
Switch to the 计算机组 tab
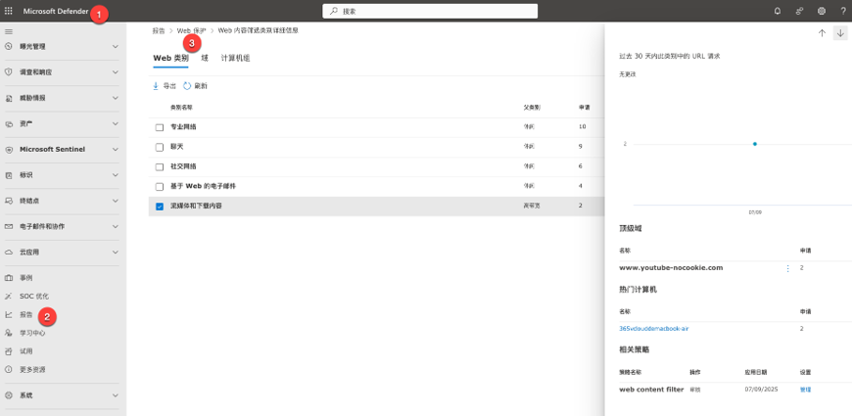(235, 58)
